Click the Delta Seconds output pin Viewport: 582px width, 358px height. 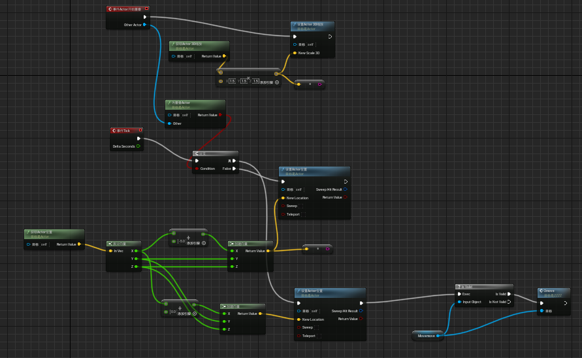click(138, 146)
